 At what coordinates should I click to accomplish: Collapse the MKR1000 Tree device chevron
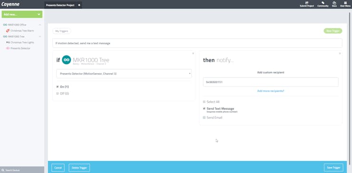point(40,36)
